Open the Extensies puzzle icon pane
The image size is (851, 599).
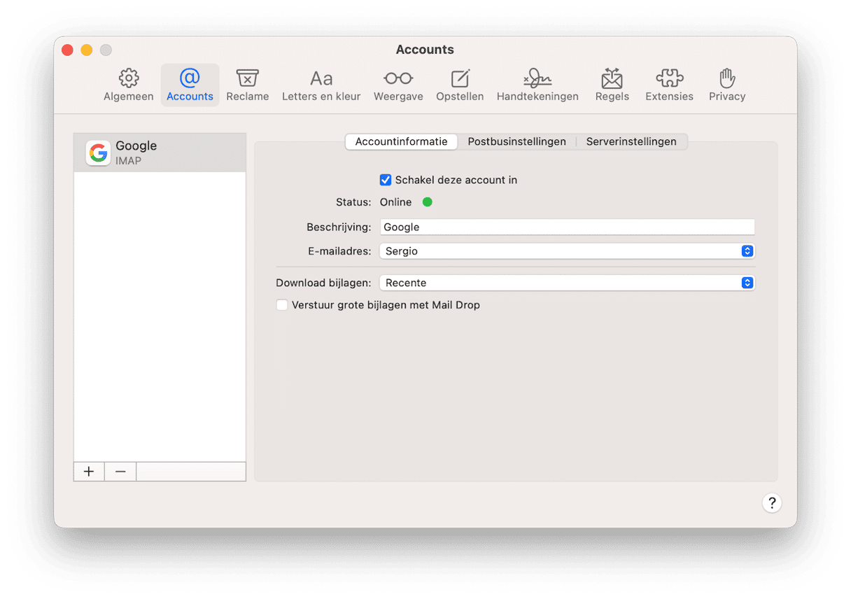click(x=669, y=85)
